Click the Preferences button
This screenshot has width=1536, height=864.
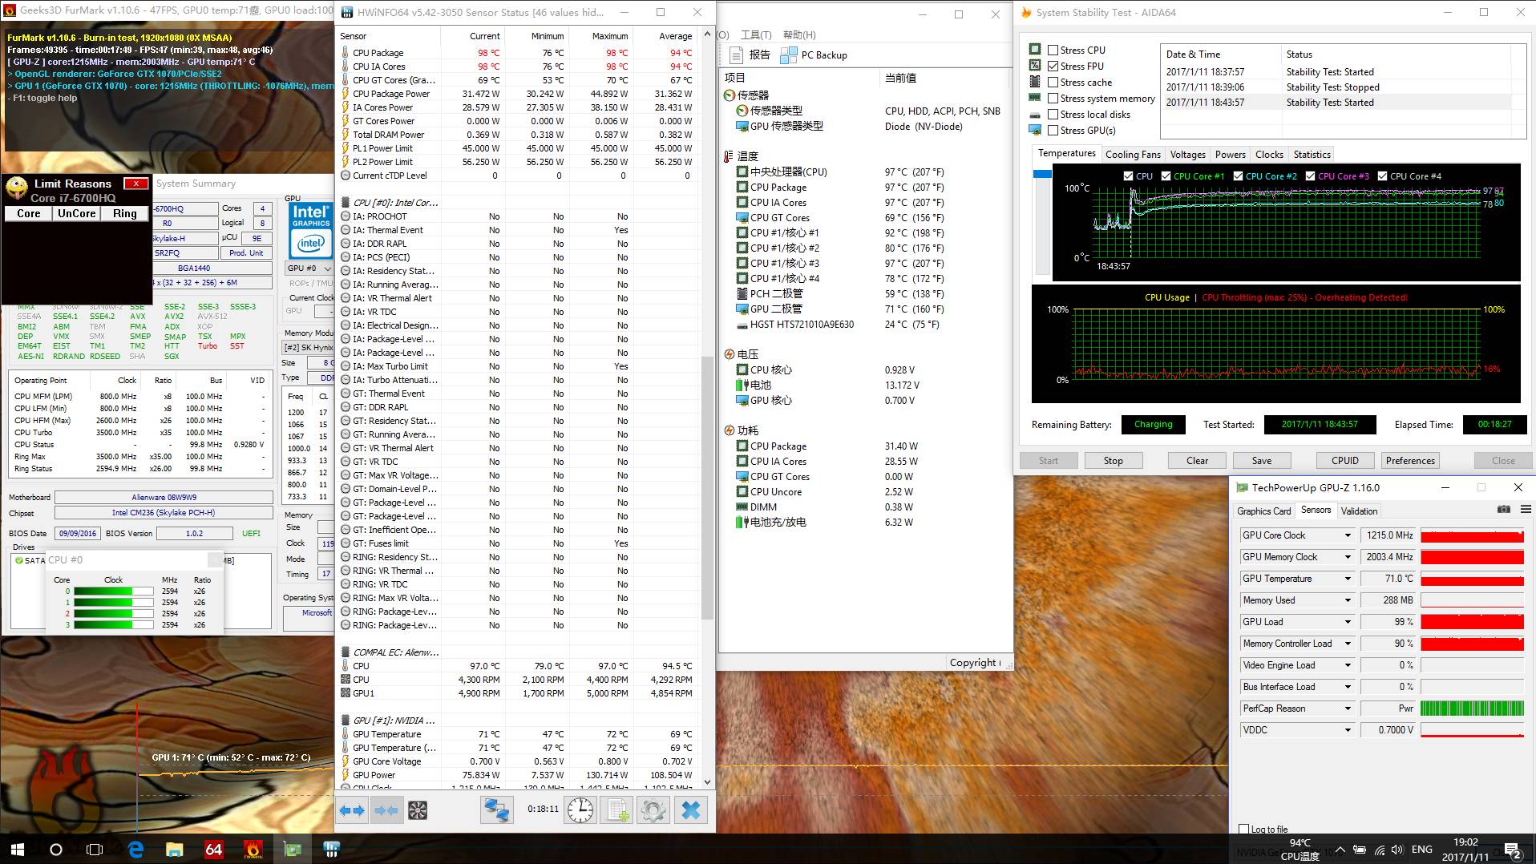coord(1410,461)
